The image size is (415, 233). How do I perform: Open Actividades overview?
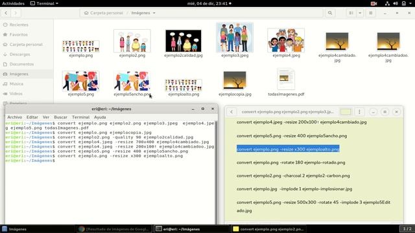(x=13, y=3)
